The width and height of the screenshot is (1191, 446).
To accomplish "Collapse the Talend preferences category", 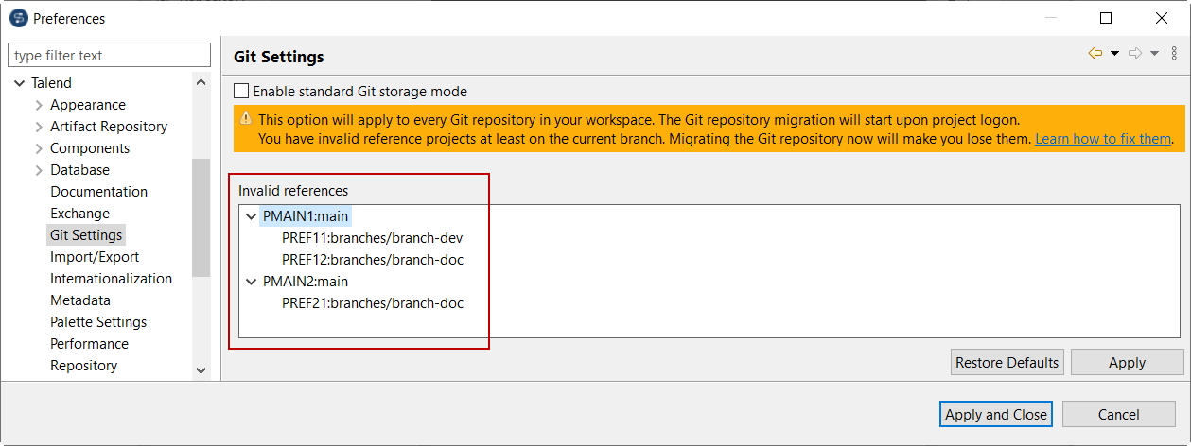I will [20, 83].
